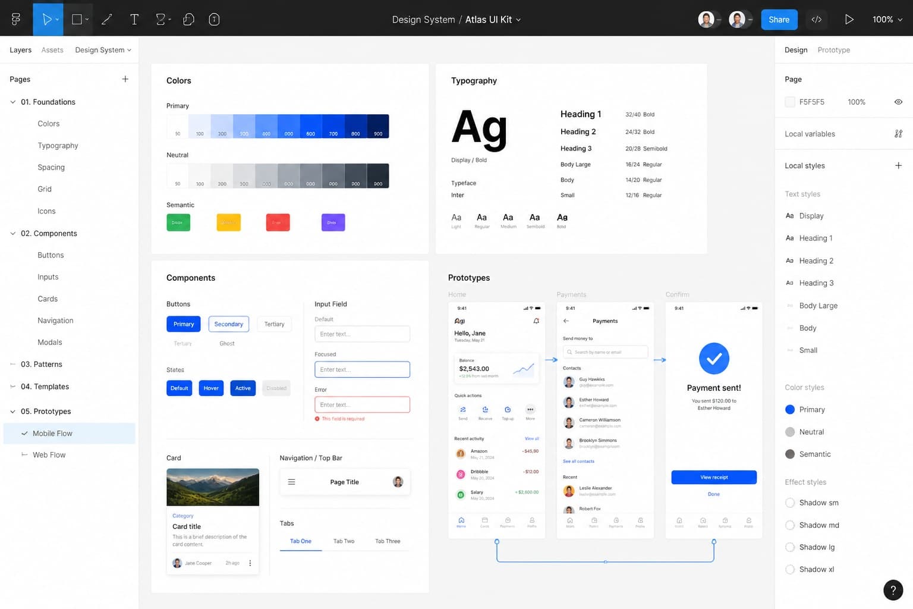The image size is (913, 609).
Task: Start presentation with the play icon
Action: pos(849,20)
